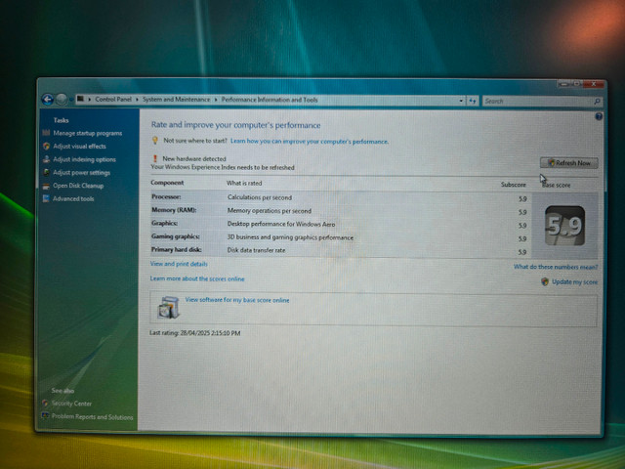The height and width of the screenshot is (469, 625).
Task: Select the Graphics row label
Action: tap(165, 223)
